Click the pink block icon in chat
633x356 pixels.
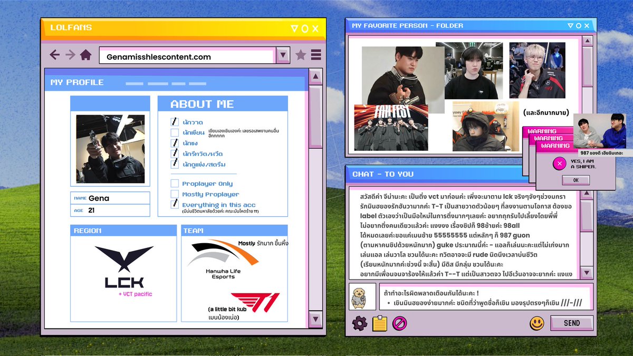(400, 323)
